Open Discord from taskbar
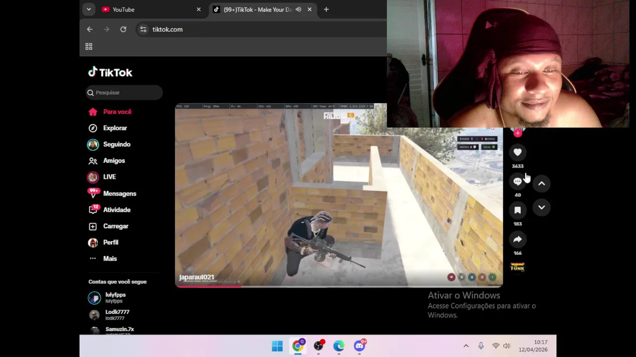 click(x=359, y=346)
